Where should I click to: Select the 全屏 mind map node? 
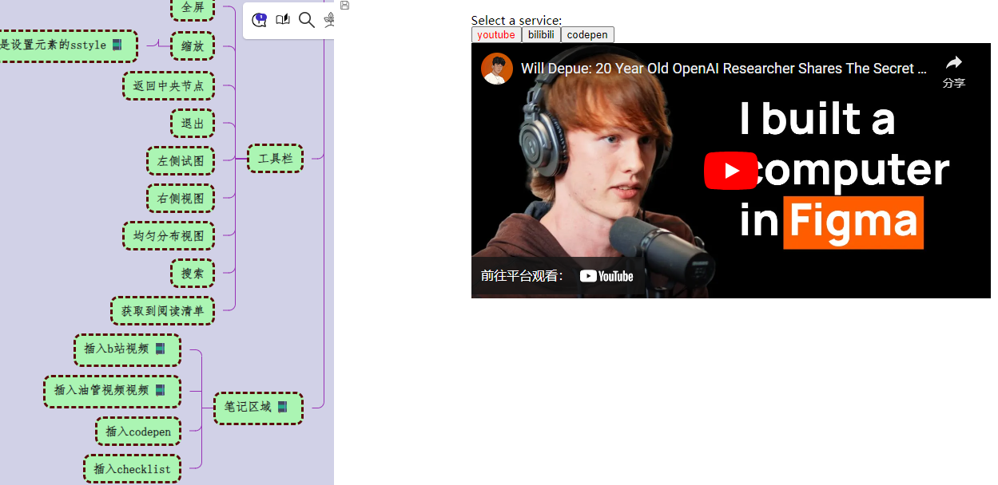[193, 7]
